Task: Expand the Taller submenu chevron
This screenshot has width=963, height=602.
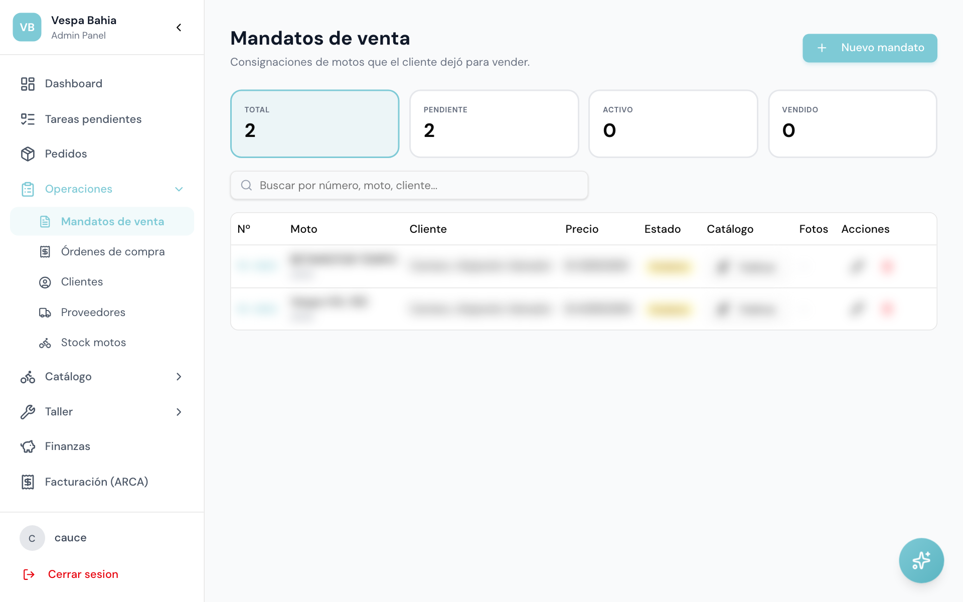Action: (179, 412)
